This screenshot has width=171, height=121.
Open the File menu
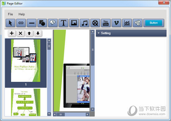10,14
